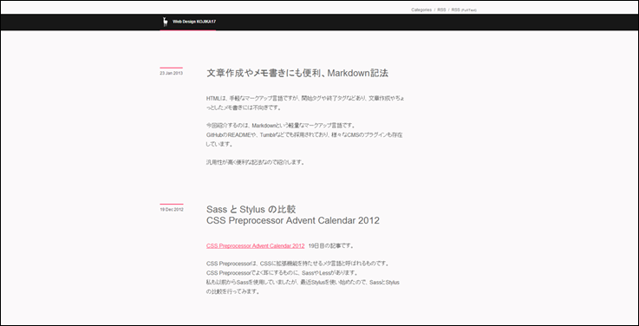Open the Sass と Stylus の比較 article title
The width and height of the screenshot is (639, 326).
[292, 215]
